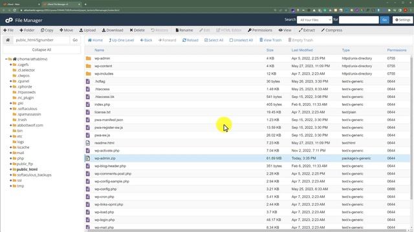Reload the file listing
Viewport: 414px width, 232px height.
click(190, 40)
